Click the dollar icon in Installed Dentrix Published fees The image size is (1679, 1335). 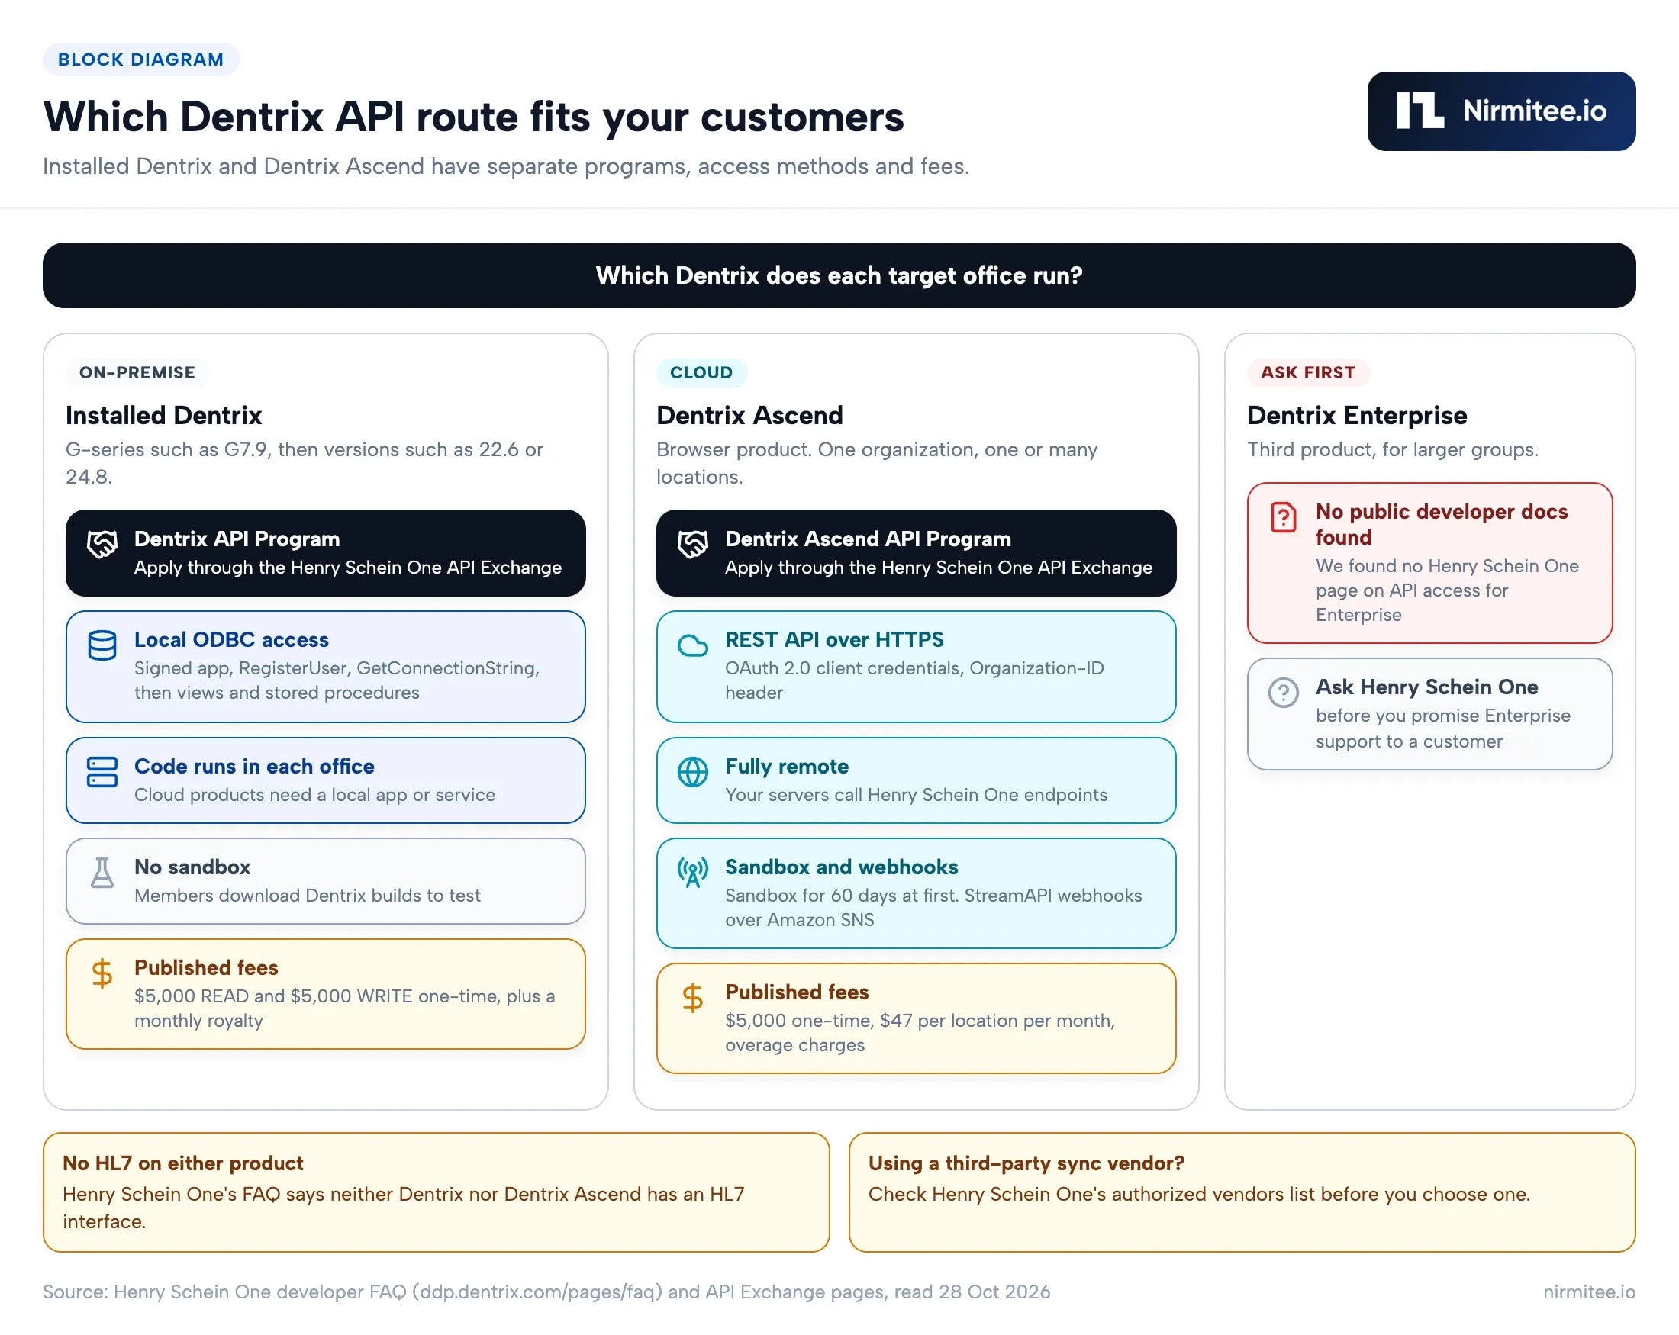(x=102, y=974)
